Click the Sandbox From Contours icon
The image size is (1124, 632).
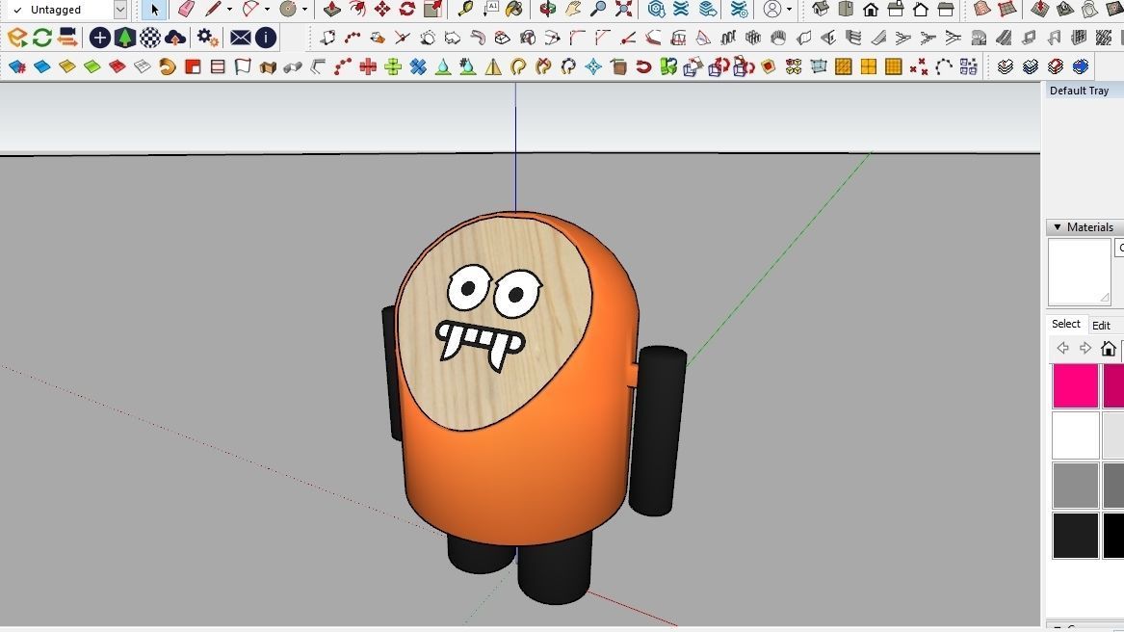(982, 10)
